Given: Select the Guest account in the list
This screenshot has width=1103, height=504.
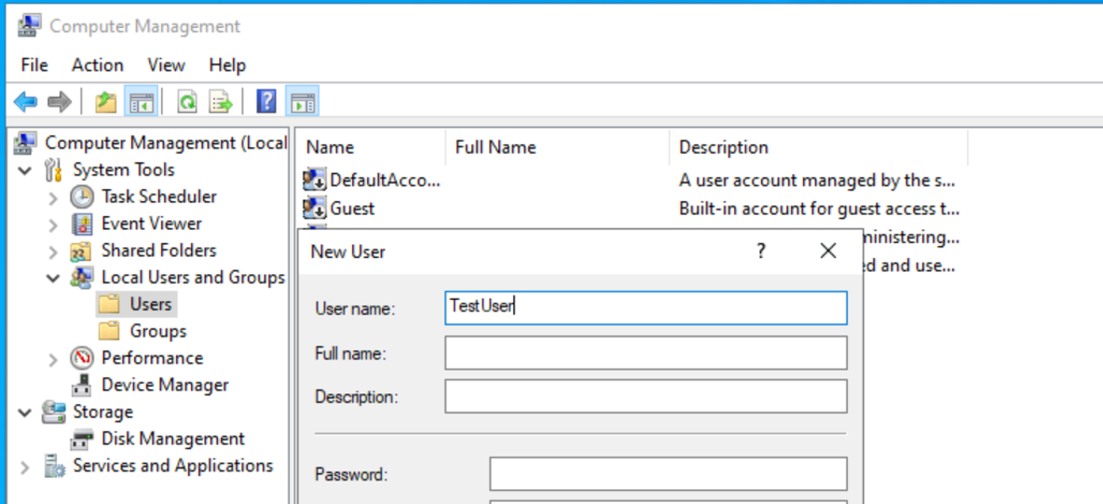Looking at the screenshot, I should pos(352,209).
